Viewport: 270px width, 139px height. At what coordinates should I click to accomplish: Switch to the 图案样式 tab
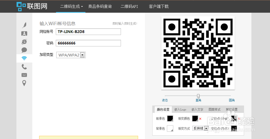pyautogui.click(x=215, y=109)
